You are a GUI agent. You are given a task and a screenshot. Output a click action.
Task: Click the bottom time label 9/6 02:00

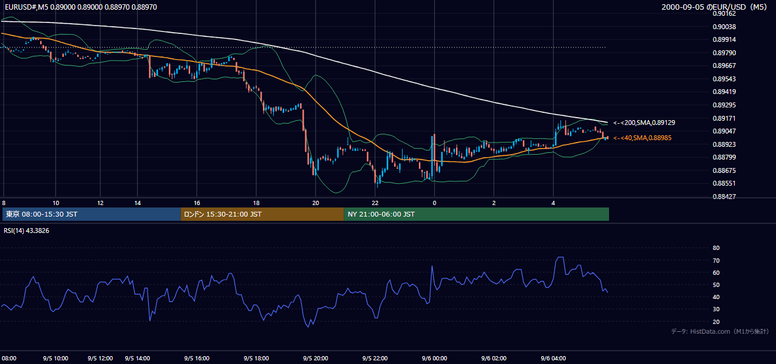(494, 359)
